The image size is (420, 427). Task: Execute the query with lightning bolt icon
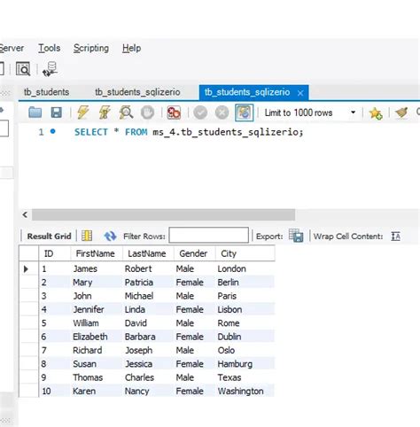83,113
